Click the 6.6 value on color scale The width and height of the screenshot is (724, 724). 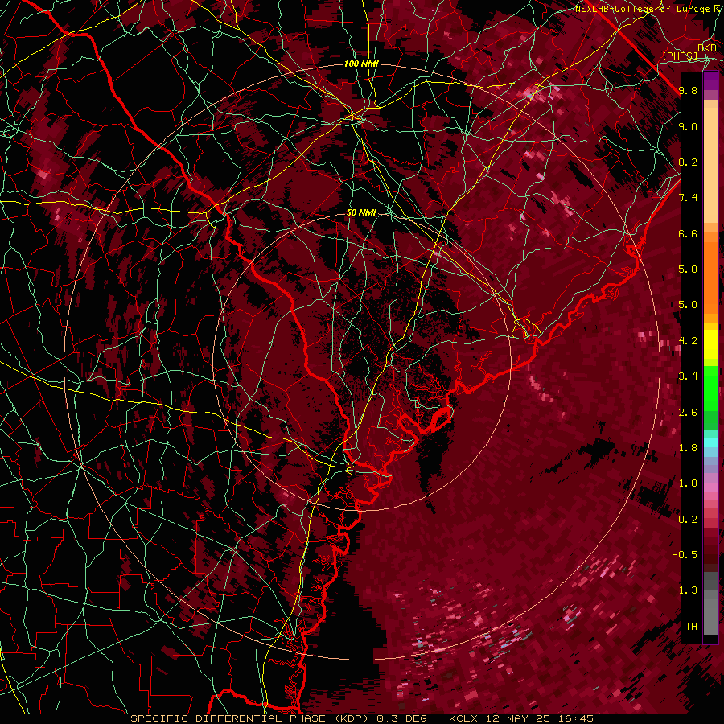click(x=688, y=233)
